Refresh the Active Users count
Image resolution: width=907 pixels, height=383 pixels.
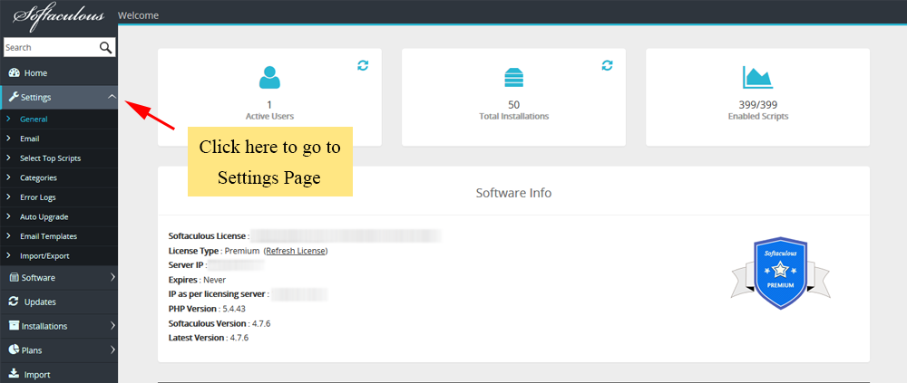(x=363, y=65)
